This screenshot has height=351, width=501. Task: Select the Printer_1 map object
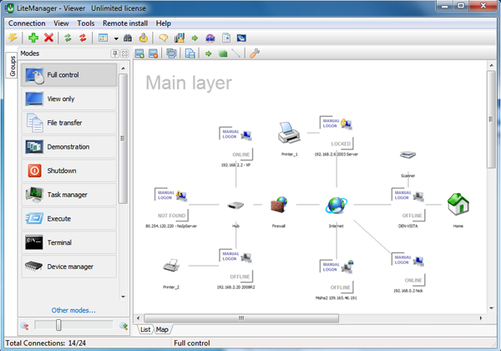coord(289,133)
